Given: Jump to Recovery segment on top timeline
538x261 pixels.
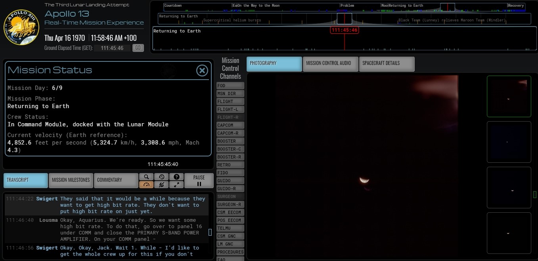Looking at the screenshot, I should point(516,6).
